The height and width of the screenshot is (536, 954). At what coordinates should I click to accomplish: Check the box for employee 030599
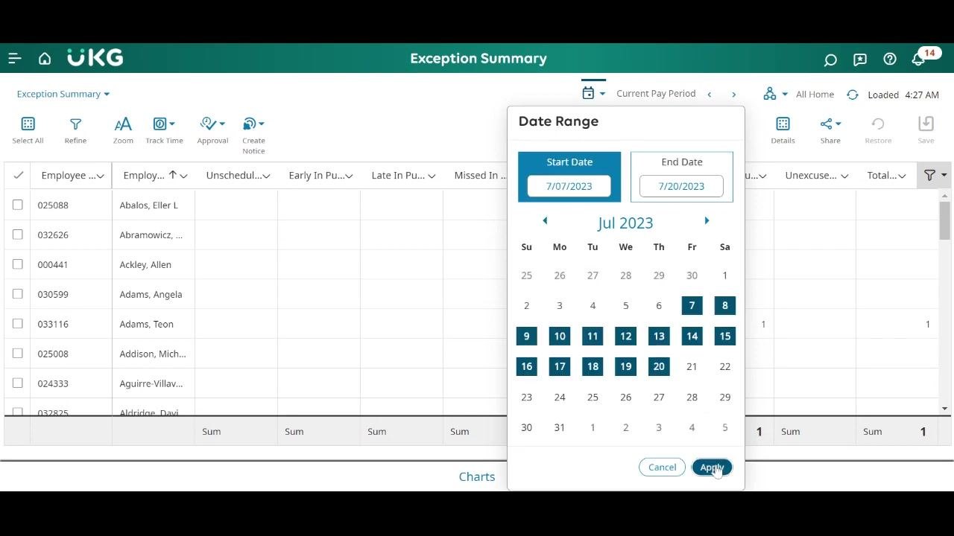click(18, 294)
